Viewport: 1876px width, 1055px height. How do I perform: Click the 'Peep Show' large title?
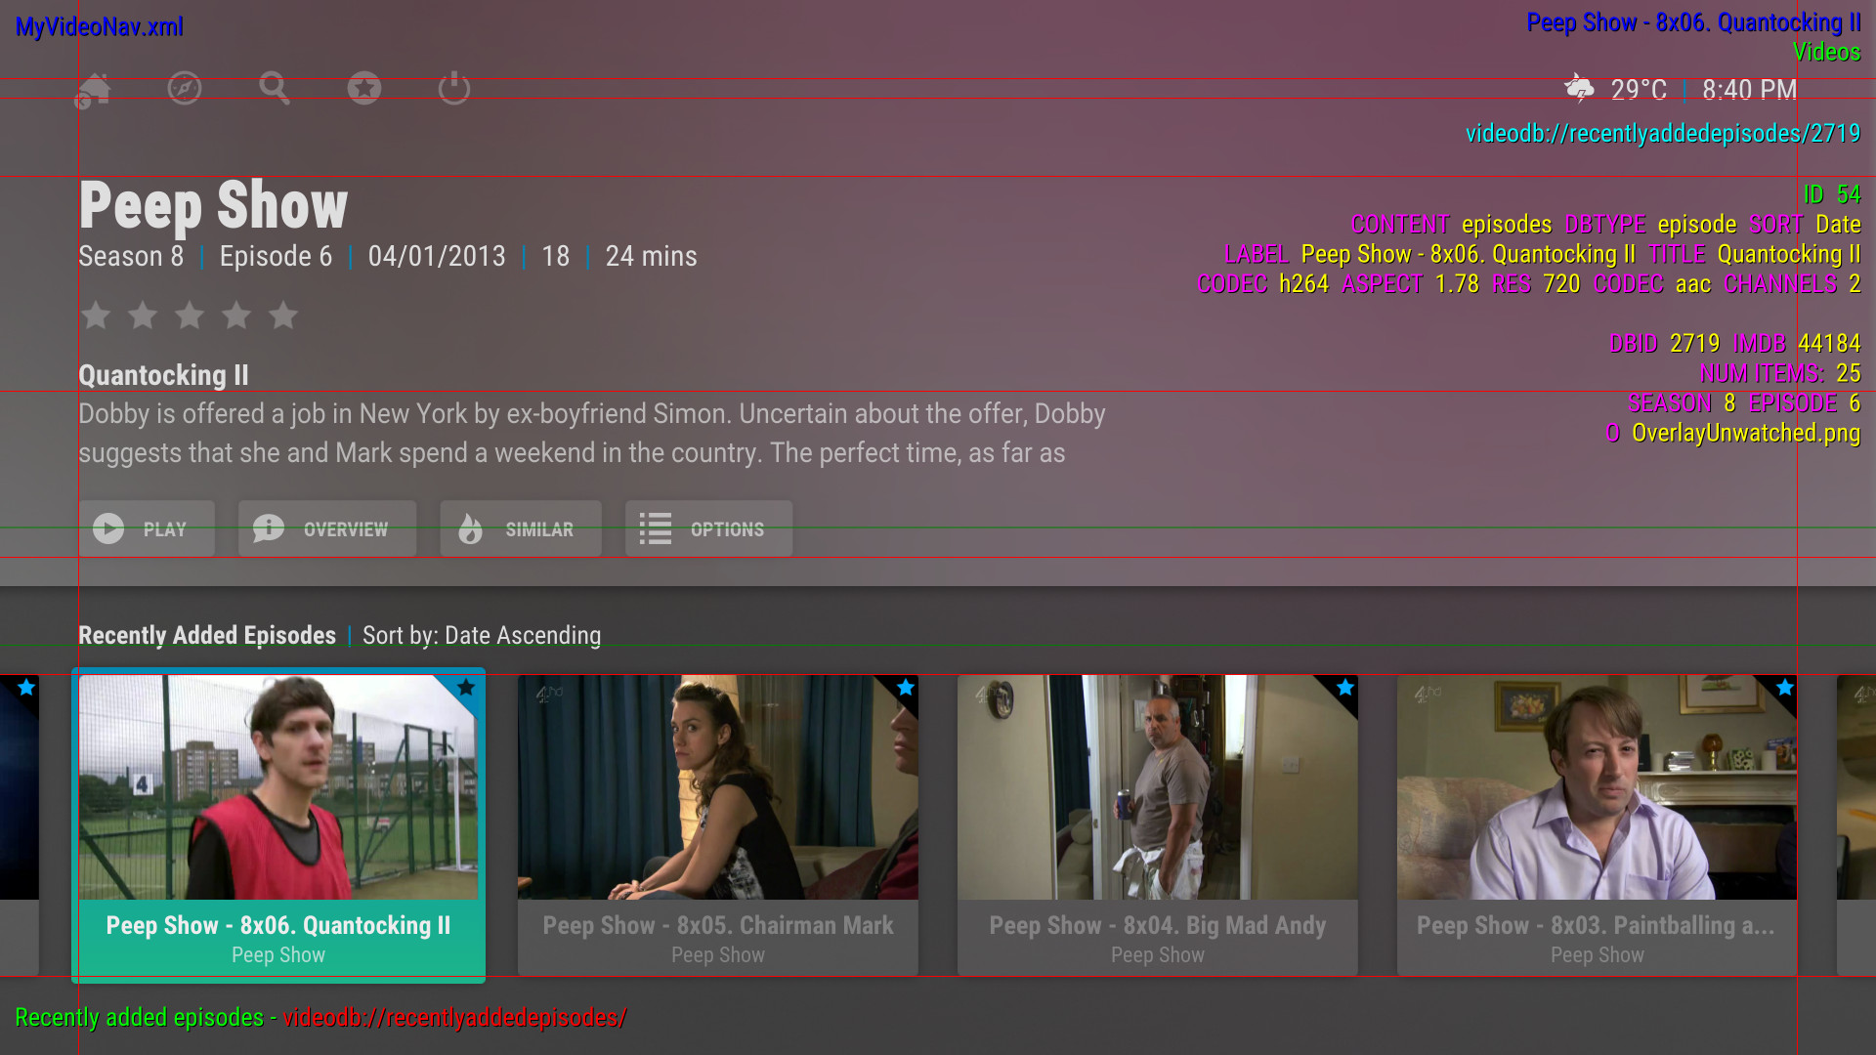tap(213, 206)
